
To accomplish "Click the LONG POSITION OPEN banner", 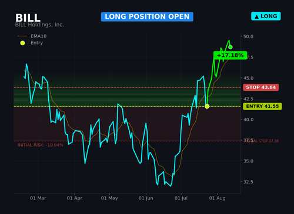I will 147,16.
